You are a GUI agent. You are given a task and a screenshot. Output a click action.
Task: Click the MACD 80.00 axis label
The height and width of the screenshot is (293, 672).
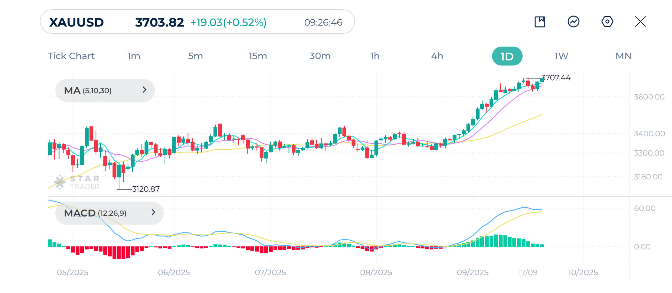645,208
